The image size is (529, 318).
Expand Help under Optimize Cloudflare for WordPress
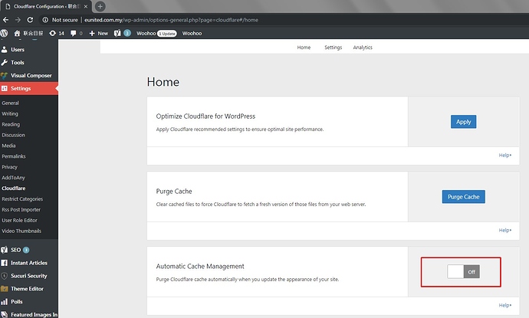pos(505,155)
